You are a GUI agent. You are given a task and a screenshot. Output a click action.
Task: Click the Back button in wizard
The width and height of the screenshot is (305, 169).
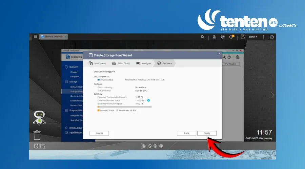click(x=186, y=133)
